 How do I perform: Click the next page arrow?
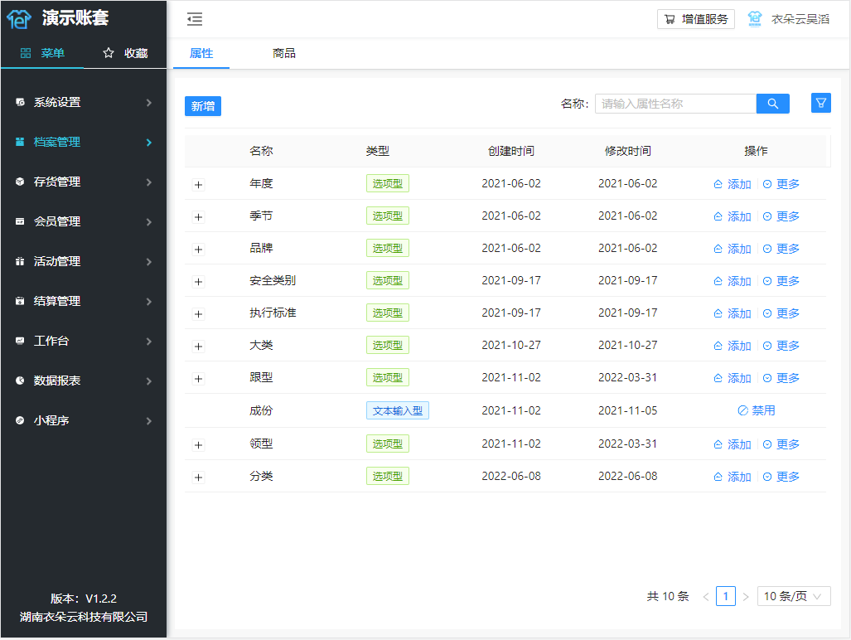coord(746,597)
